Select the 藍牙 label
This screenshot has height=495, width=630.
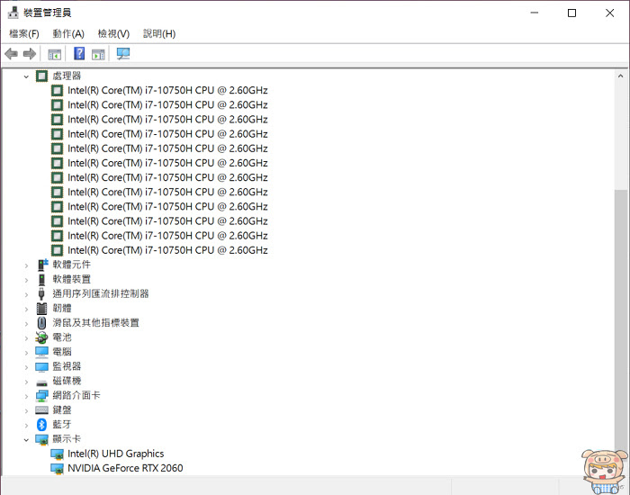click(62, 424)
